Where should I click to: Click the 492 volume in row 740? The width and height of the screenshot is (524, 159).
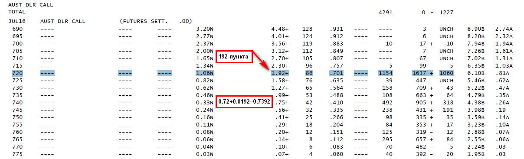[x=387, y=102]
